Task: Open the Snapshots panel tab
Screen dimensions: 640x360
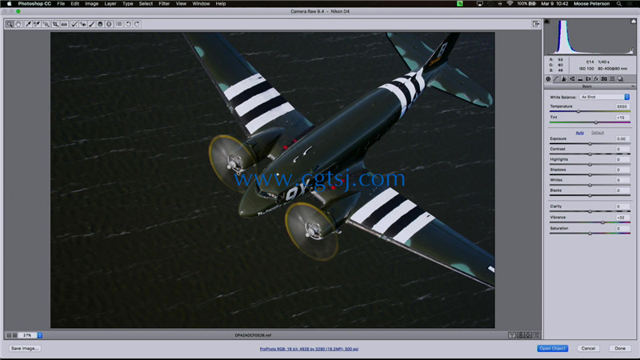Action: [x=620, y=78]
